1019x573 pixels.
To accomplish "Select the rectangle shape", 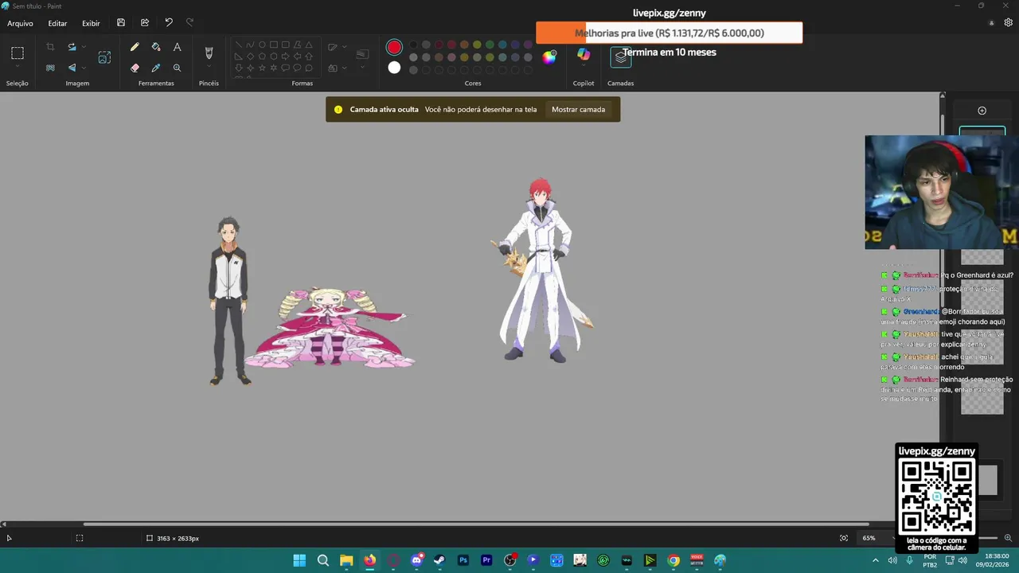I will tap(274, 45).
